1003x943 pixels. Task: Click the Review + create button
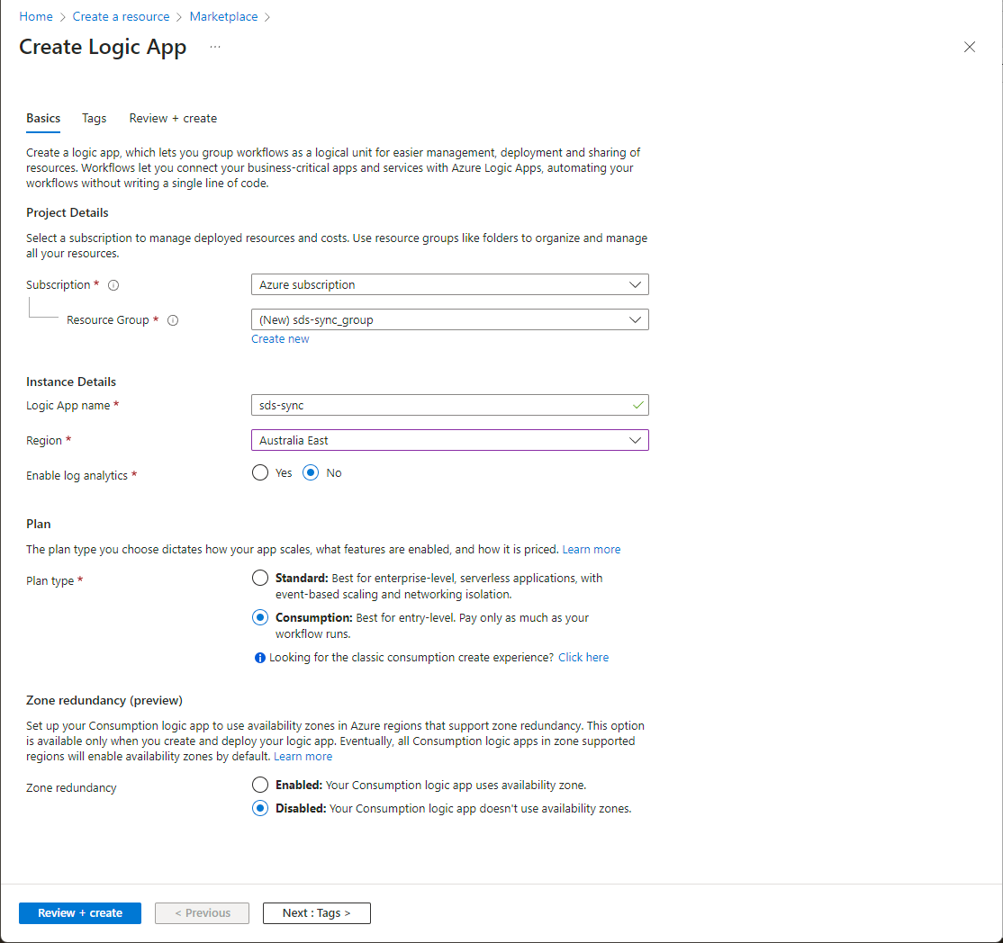[x=79, y=912]
